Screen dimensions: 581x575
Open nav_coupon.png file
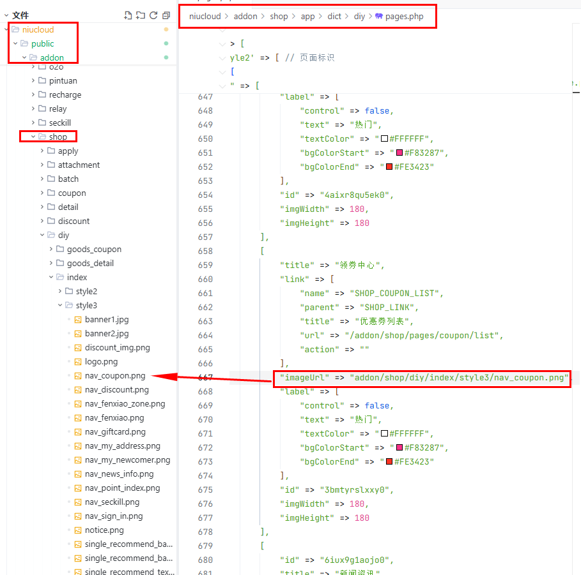point(115,376)
